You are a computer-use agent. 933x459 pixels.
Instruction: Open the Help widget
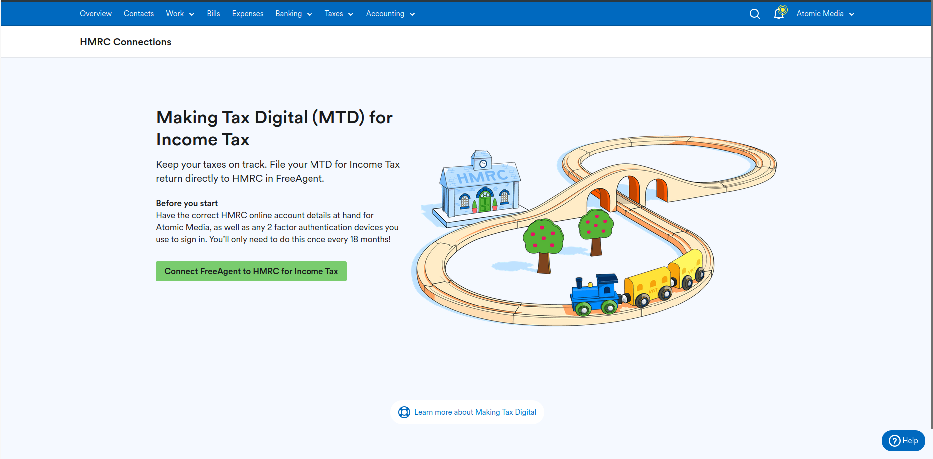point(903,441)
